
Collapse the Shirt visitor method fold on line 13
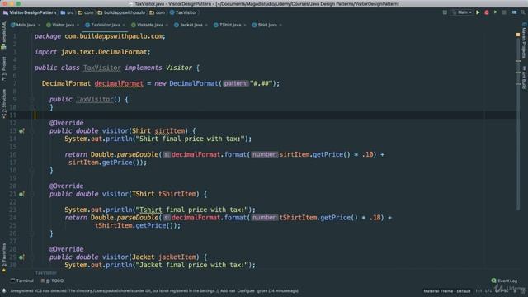click(x=32, y=130)
